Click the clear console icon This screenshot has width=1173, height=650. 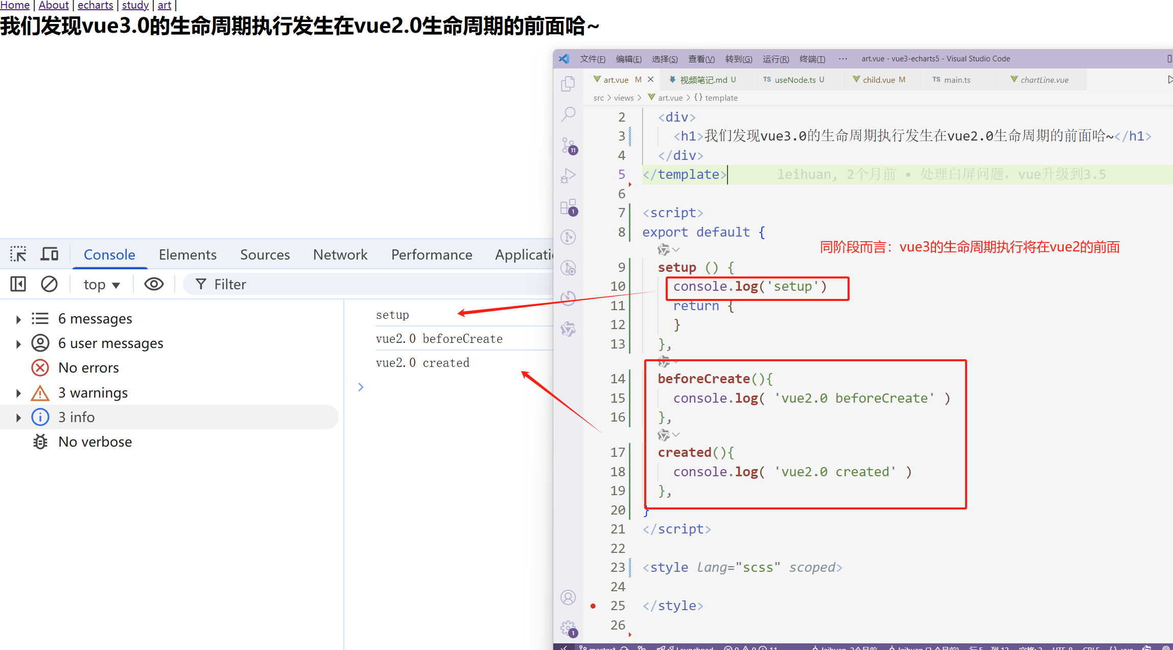[49, 284]
